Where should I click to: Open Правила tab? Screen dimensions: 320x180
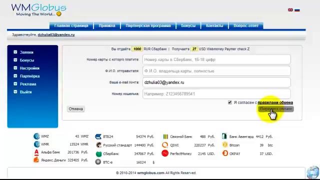click(107, 25)
